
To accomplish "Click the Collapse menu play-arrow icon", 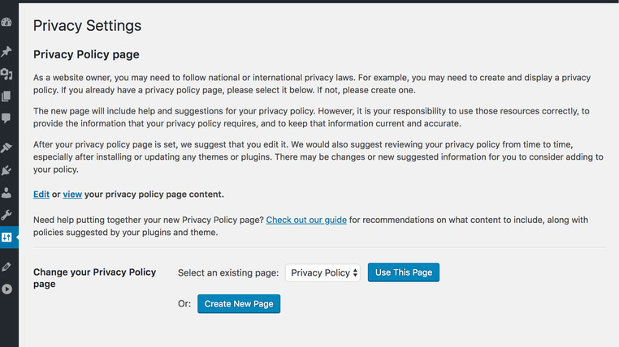I will coord(6,289).
